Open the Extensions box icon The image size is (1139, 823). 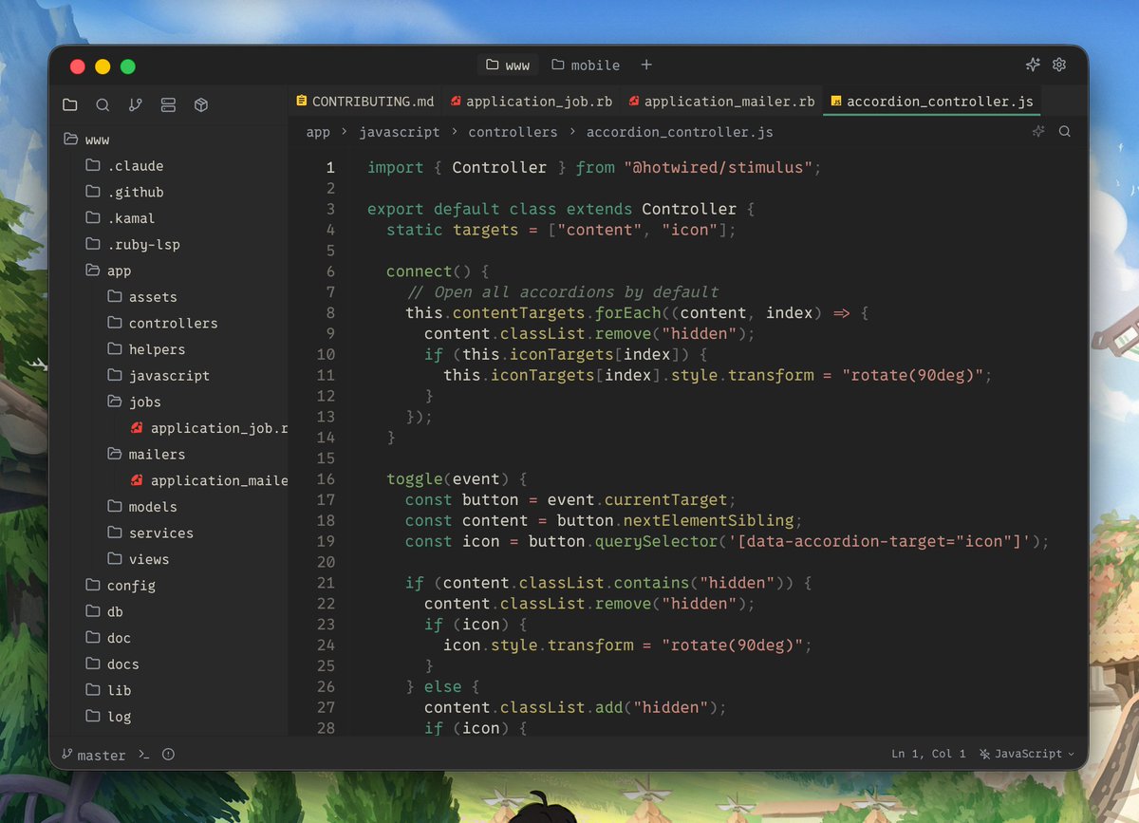pyautogui.click(x=200, y=104)
